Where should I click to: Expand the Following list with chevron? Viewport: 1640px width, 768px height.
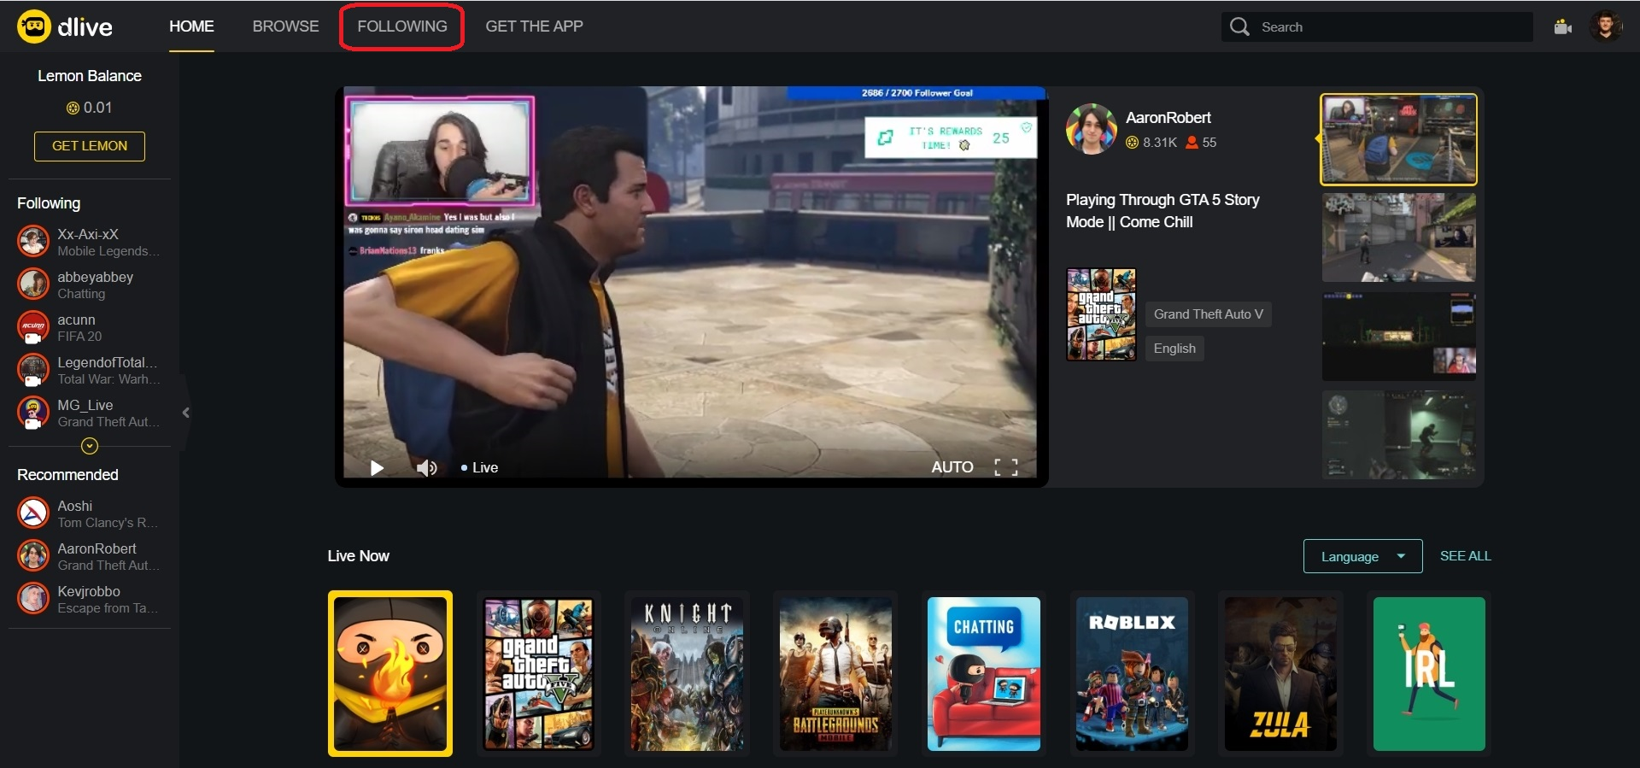point(90,446)
